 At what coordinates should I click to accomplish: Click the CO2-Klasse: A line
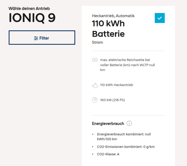[108, 154]
